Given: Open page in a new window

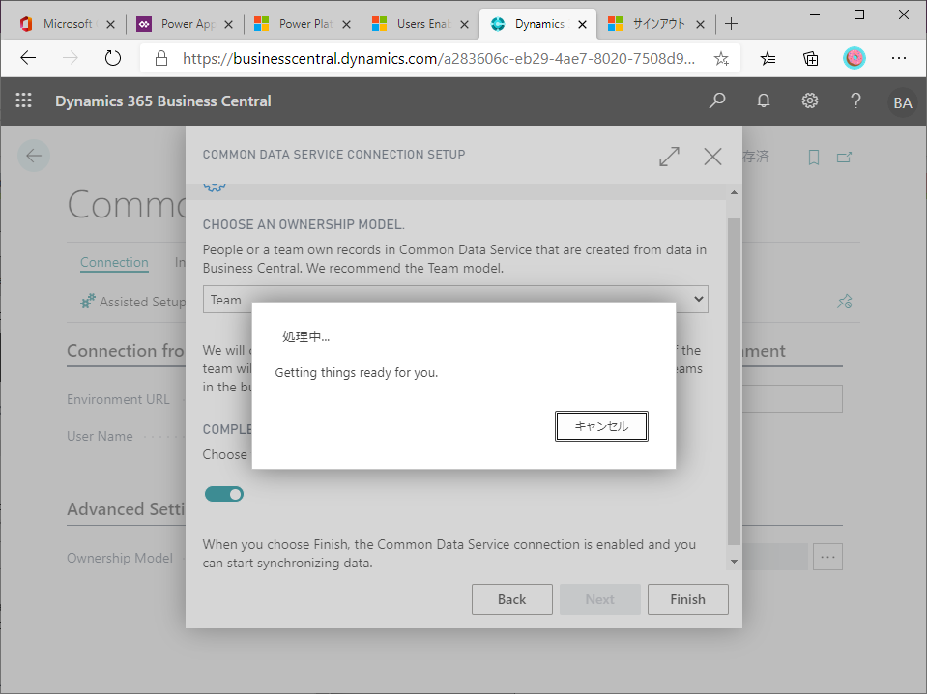Looking at the screenshot, I should coord(844,158).
